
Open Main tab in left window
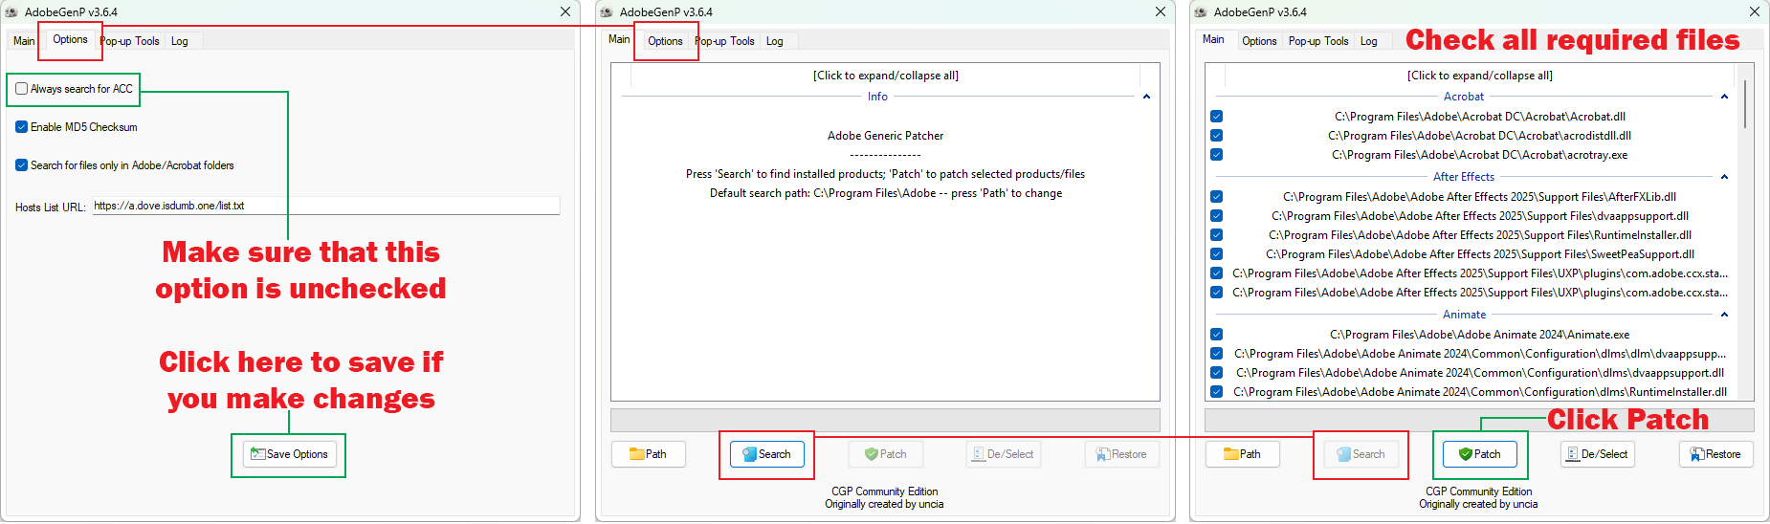pos(24,41)
